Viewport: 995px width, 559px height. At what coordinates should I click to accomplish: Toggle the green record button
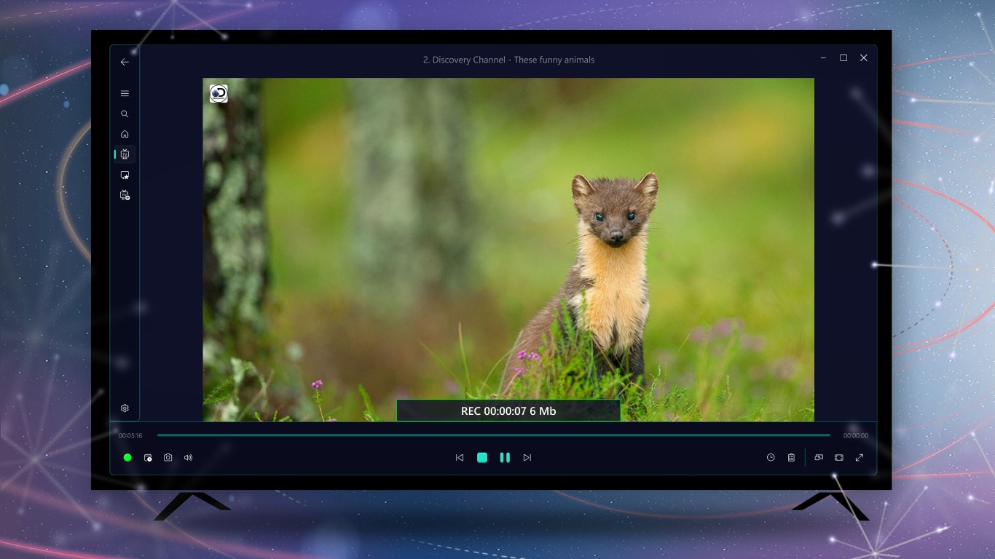coord(127,458)
